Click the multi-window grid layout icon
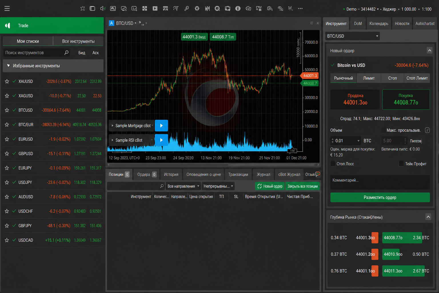This screenshot has width=439, height=293. point(145,9)
